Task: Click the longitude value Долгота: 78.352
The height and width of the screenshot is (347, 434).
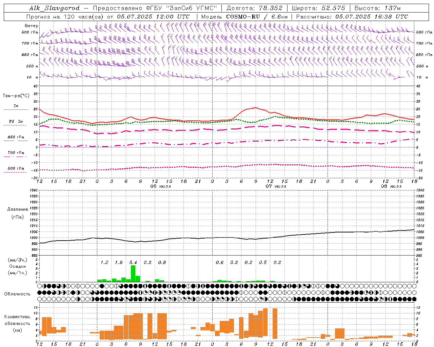Action: pyautogui.click(x=255, y=8)
